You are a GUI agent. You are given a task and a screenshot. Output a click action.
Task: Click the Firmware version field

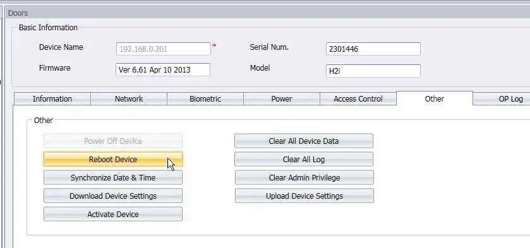(x=163, y=69)
